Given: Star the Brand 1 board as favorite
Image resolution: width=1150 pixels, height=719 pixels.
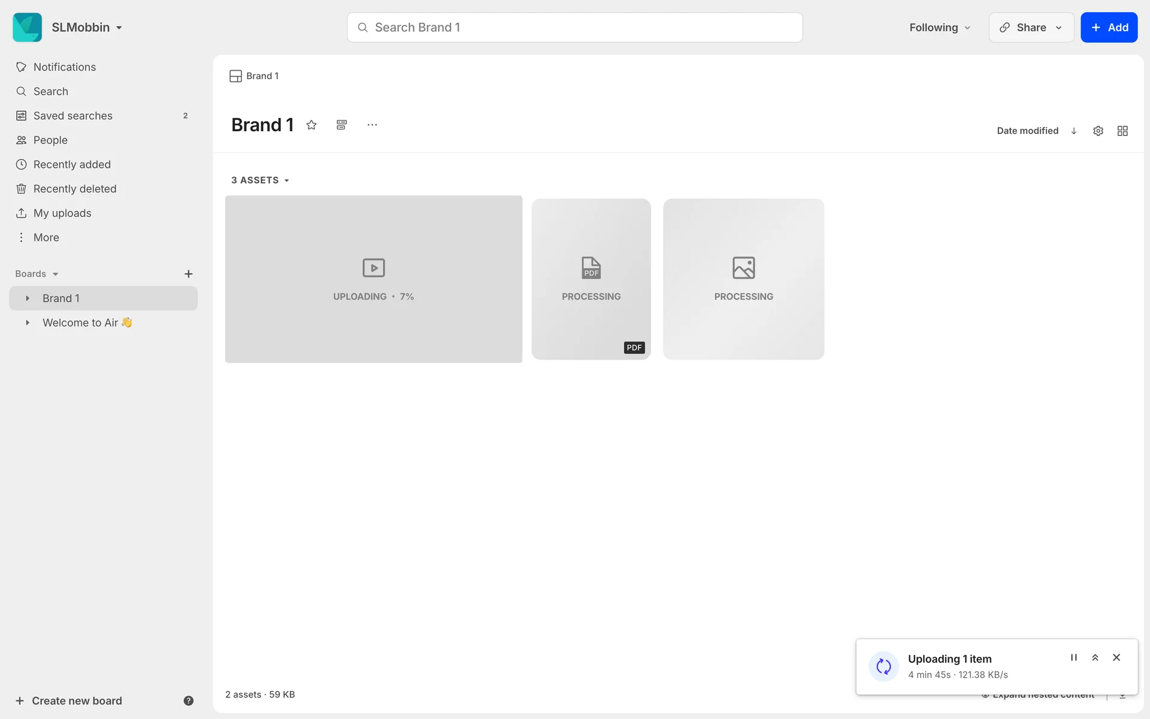Looking at the screenshot, I should [x=311, y=125].
